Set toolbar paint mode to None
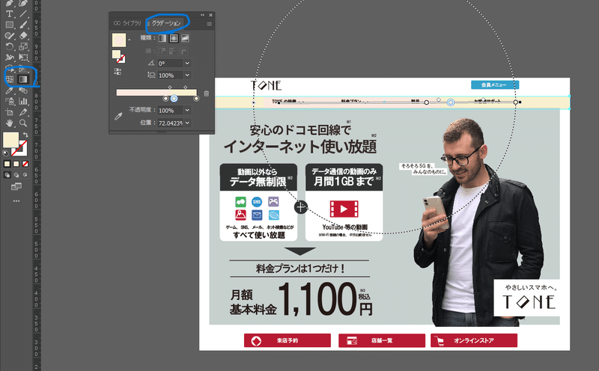Image resolution: width=599 pixels, height=371 pixels. (25, 164)
